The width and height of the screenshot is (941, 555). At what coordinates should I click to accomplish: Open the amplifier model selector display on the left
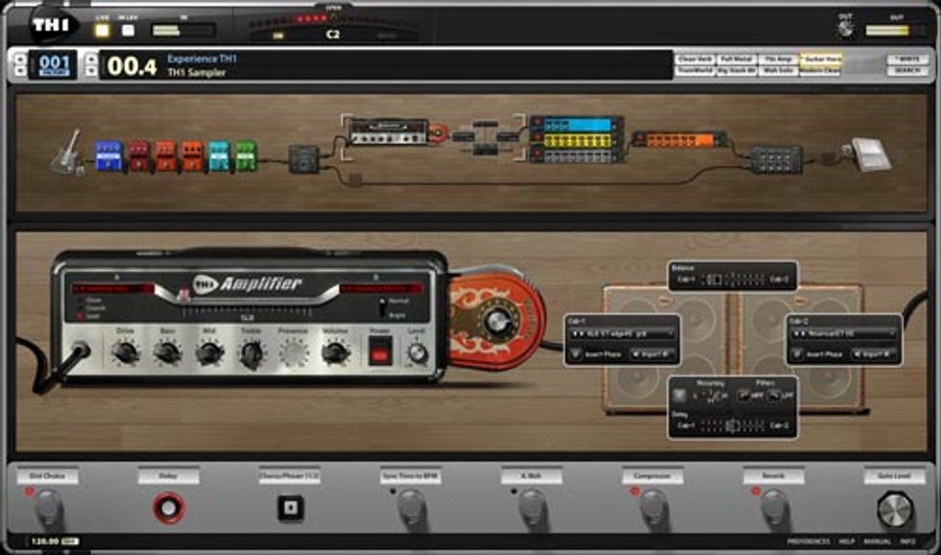pyautogui.click(x=113, y=289)
